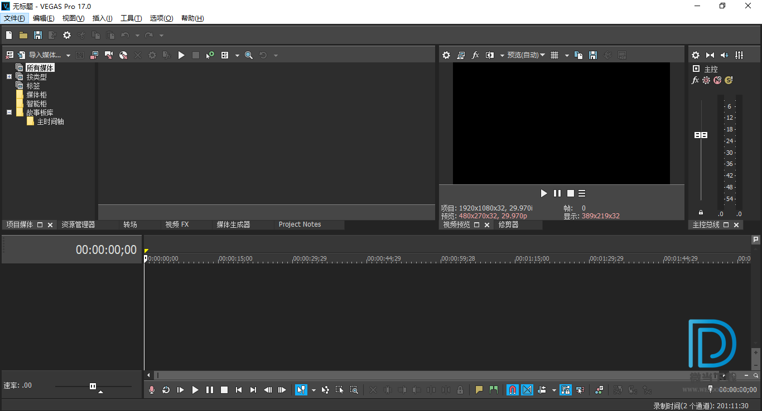Screen dimensions: 762x411
Task: Toggle the master mute icon
Action: [x=717, y=80]
